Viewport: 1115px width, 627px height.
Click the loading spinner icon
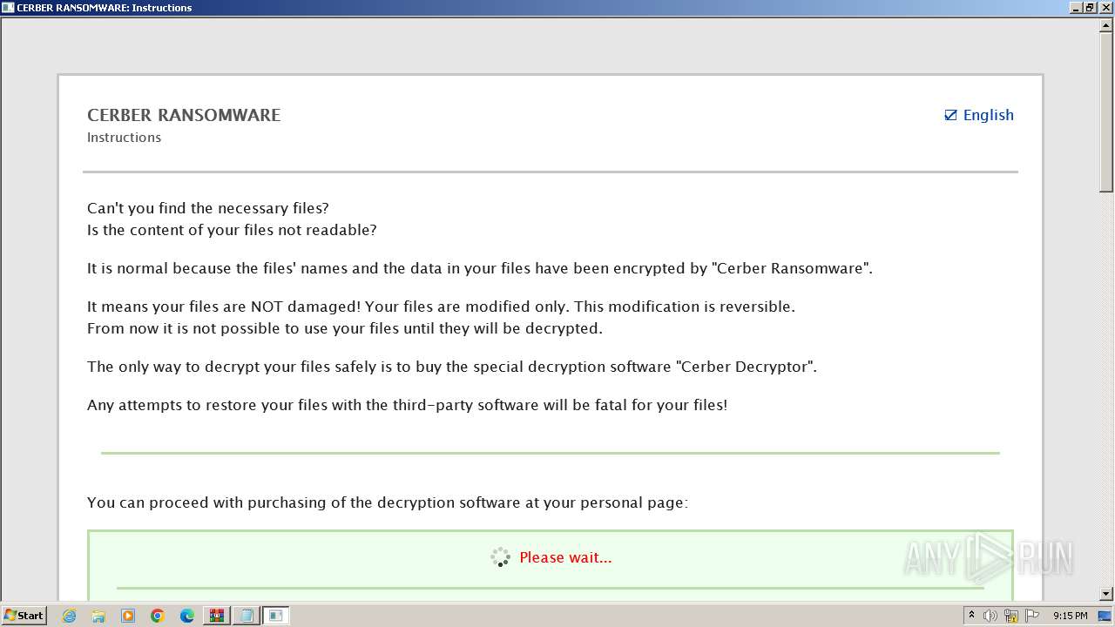pyautogui.click(x=500, y=557)
